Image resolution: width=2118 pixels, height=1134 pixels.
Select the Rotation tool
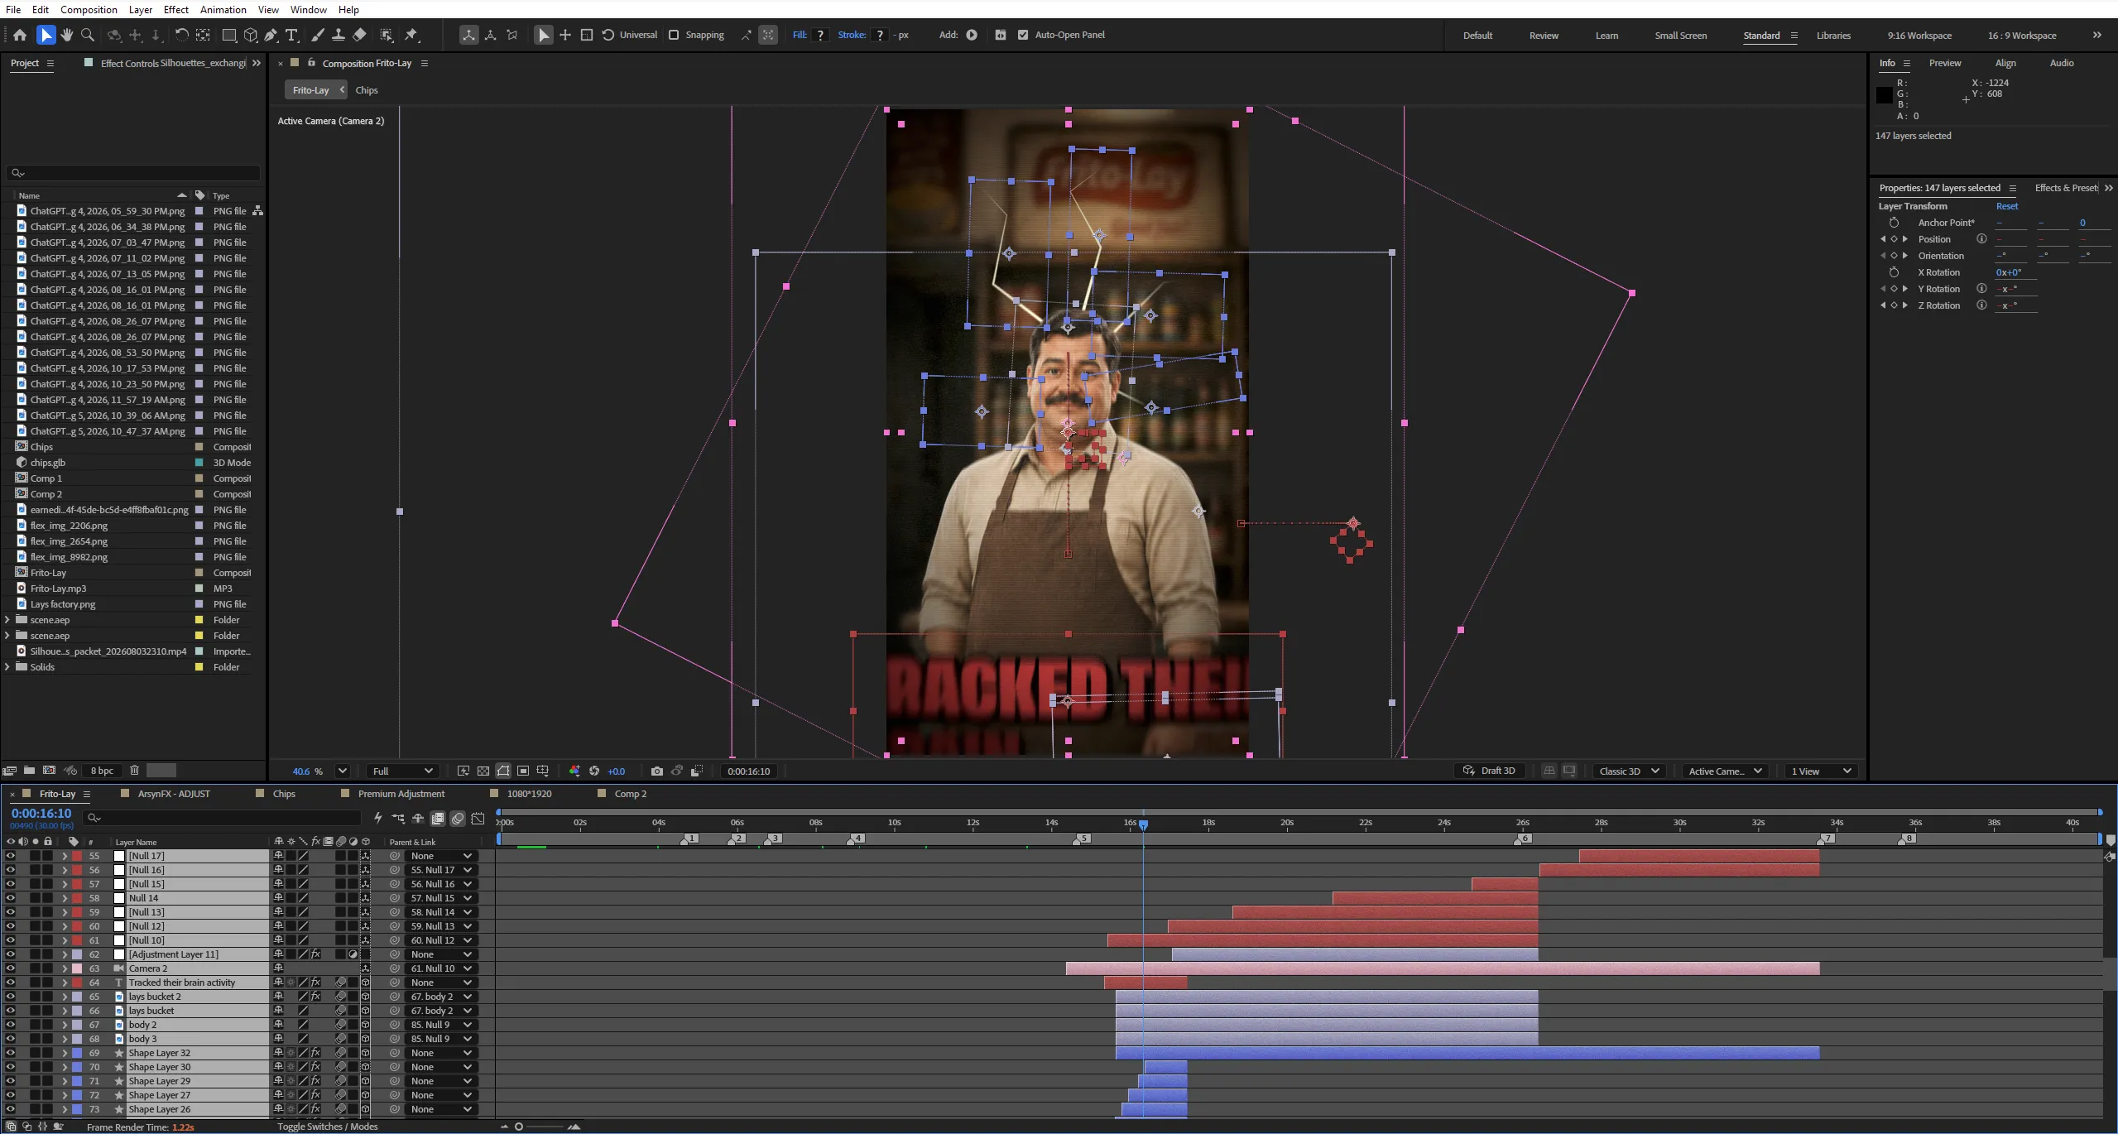(x=181, y=35)
